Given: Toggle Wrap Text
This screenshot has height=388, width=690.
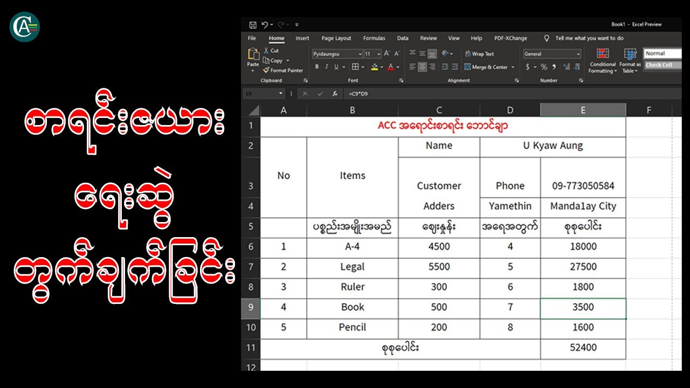Looking at the screenshot, I should point(479,54).
